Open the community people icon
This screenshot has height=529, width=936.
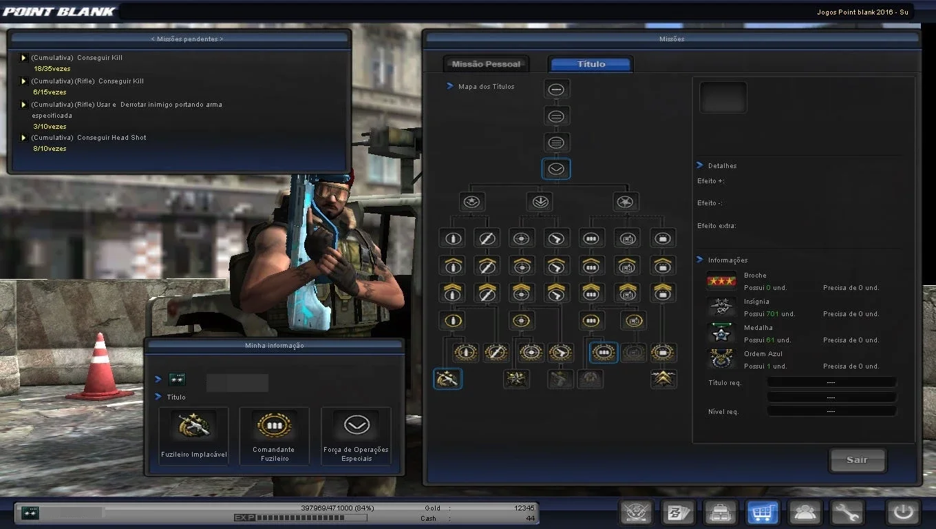coord(805,512)
